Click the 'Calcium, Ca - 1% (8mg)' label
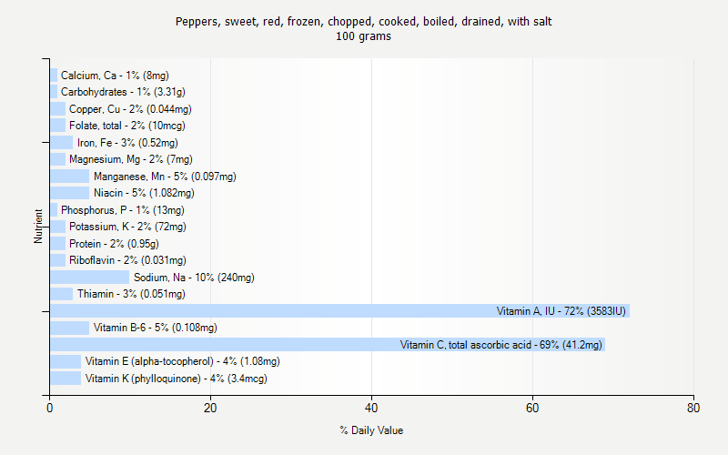Screen dimensions: 728x455 (x=115, y=76)
